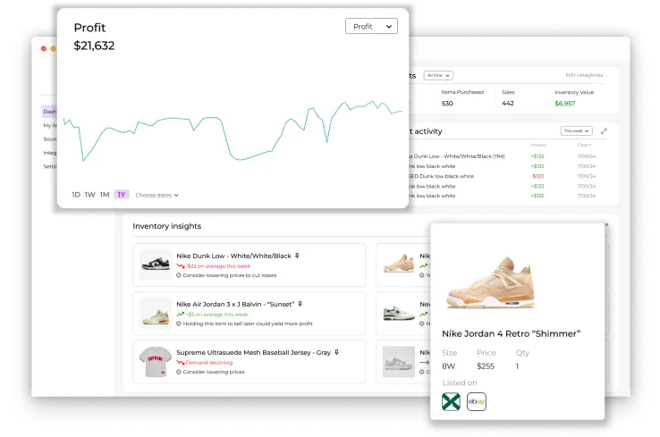Pin the Nike Air Jordan 3 Sunset item
Image resolution: width=660 pixels, height=437 pixels.
pos(300,304)
